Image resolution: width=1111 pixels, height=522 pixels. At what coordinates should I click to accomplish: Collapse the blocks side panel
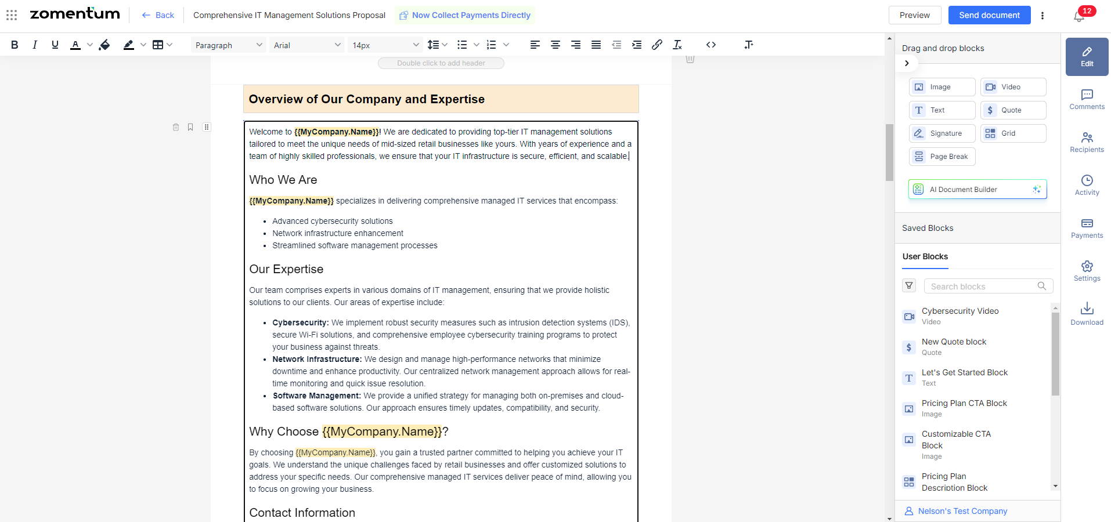[907, 63]
